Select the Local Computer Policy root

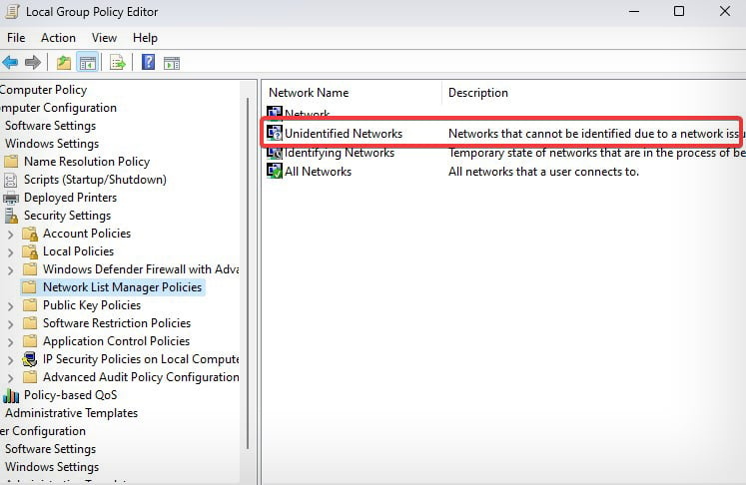click(x=43, y=90)
